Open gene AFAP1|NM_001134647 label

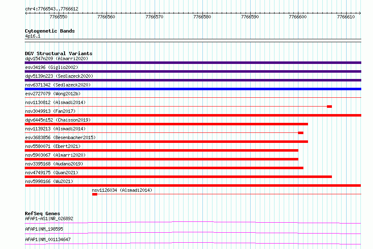tap(48, 239)
